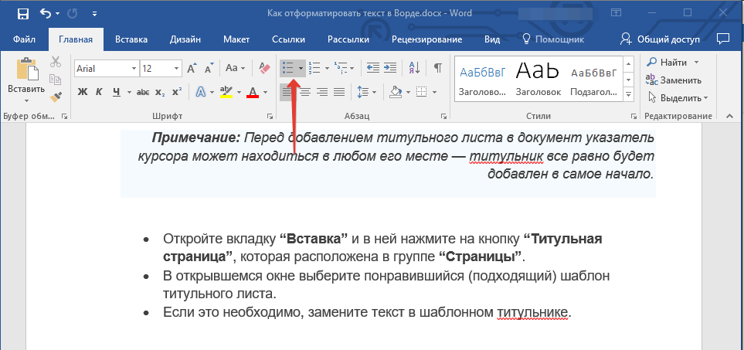Sort text with the A-Z icon
Image resolution: width=744 pixels, height=350 pixels.
click(x=414, y=68)
